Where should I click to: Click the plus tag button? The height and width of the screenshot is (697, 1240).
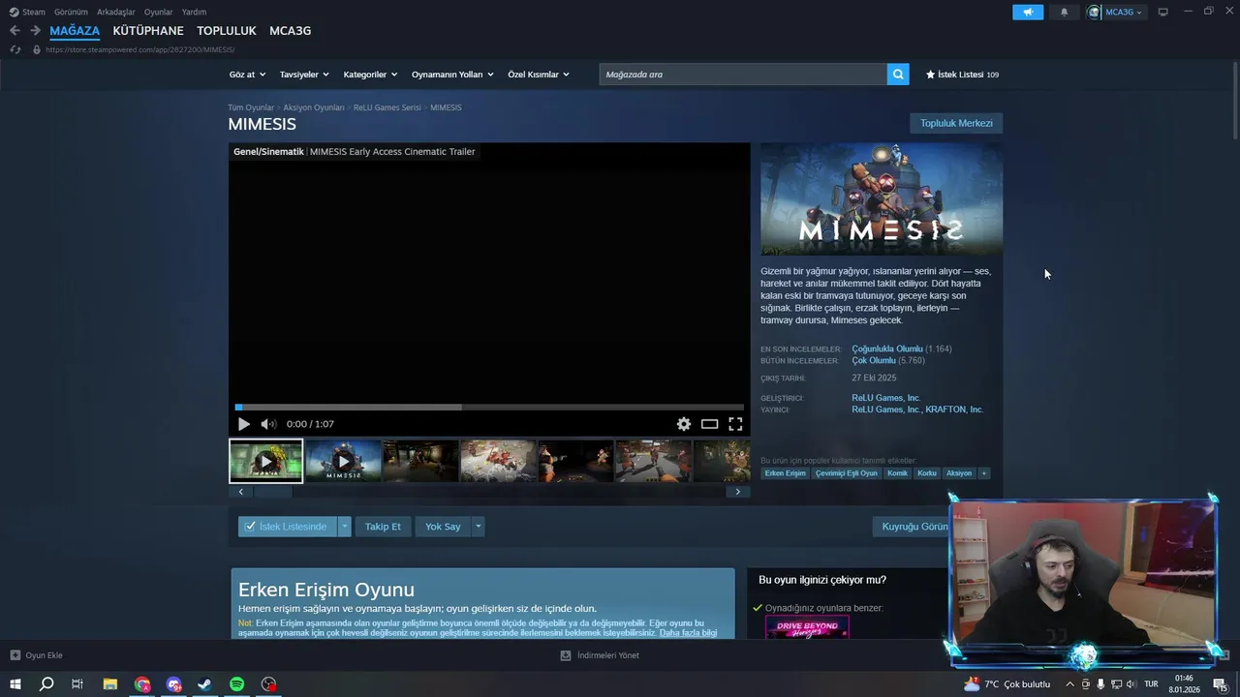984,473
